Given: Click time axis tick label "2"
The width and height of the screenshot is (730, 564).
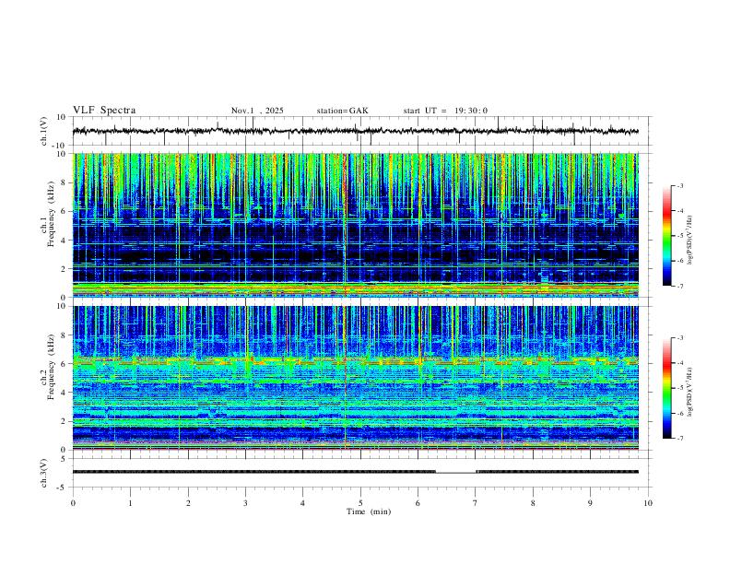Looking at the screenshot, I should coord(188,503).
